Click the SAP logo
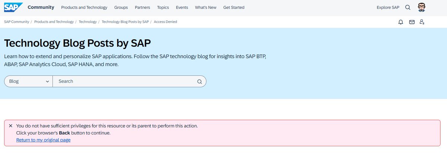This screenshot has width=447, height=153. (x=13, y=7)
